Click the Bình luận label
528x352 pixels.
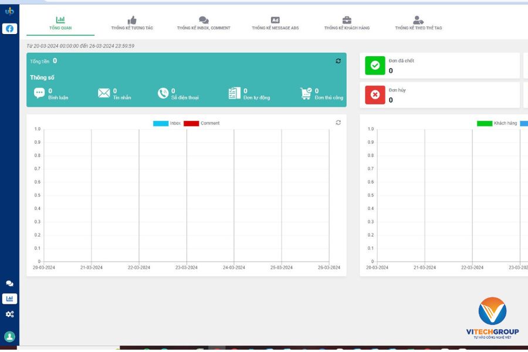pyautogui.click(x=58, y=97)
